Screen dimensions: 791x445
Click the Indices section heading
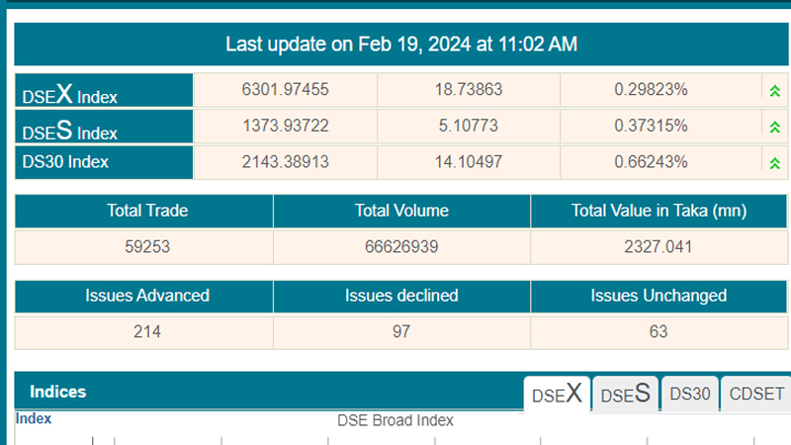(x=58, y=392)
